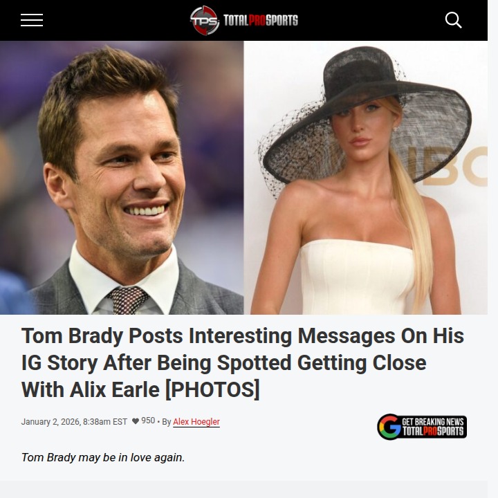Click the photo of the woman in black hat
Image resolution: width=498 pixels, height=498 pixels.
[366, 178]
